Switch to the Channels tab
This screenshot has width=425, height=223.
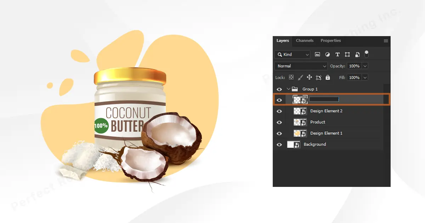point(305,40)
